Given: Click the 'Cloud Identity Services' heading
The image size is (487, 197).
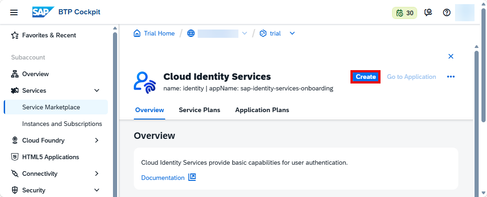Looking at the screenshot, I should (x=217, y=77).
